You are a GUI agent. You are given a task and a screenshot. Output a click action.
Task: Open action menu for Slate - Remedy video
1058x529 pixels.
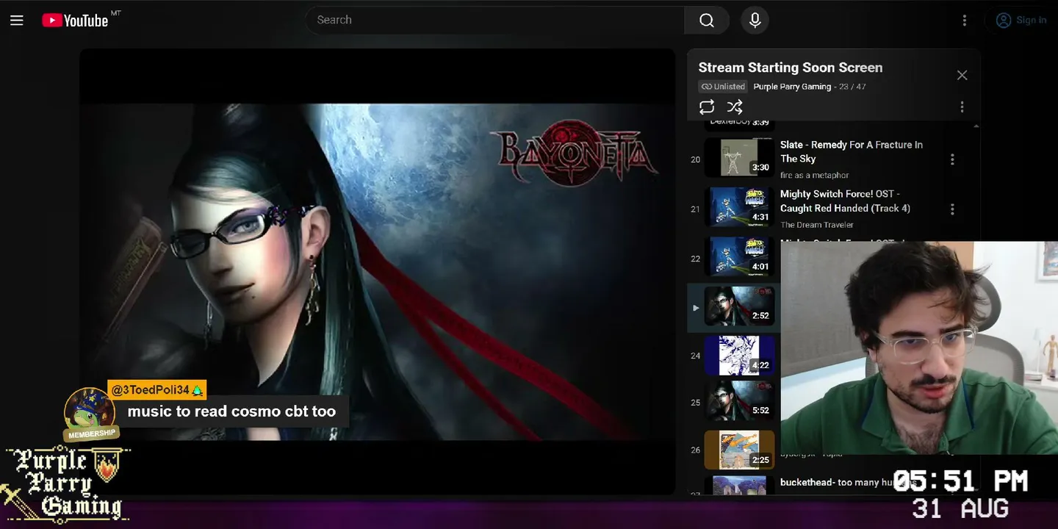point(952,159)
